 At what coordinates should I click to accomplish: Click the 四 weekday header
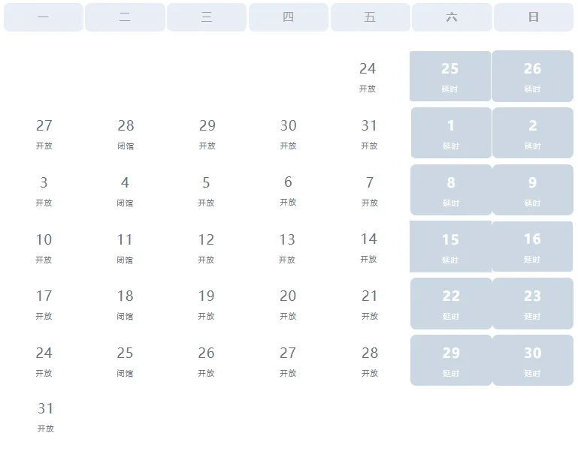289,17
